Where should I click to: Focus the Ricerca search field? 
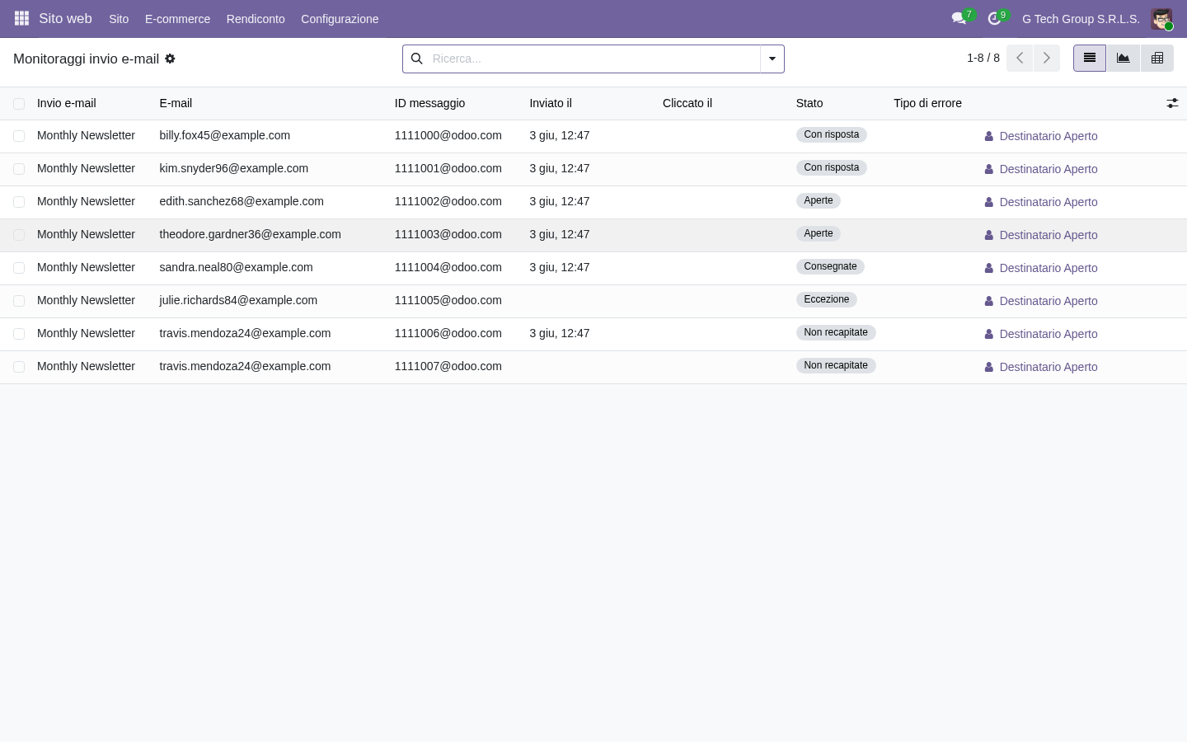tap(593, 59)
